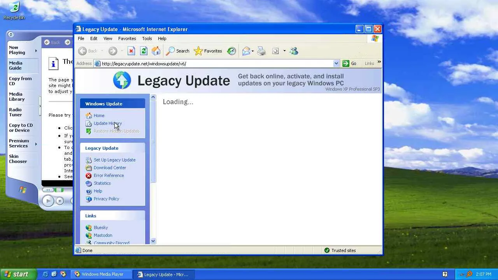Open Recycle Bin desktop icon
The height and width of the screenshot is (280, 498).
[x=14, y=10]
